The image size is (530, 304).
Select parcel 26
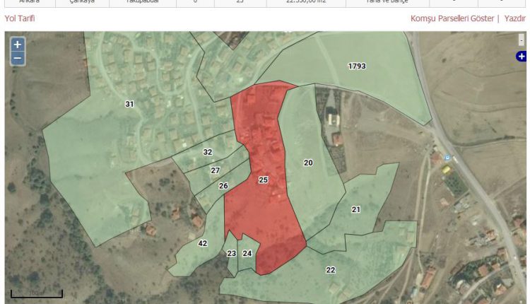pyautogui.click(x=223, y=186)
